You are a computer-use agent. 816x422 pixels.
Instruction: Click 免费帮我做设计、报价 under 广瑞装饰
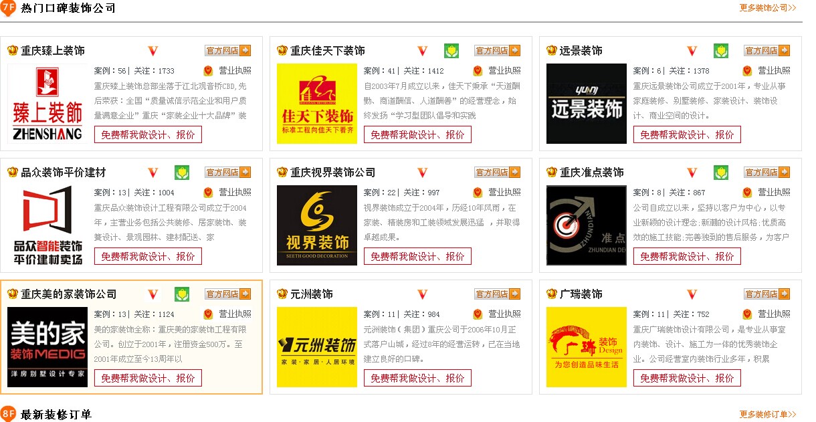[x=687, y=378]
